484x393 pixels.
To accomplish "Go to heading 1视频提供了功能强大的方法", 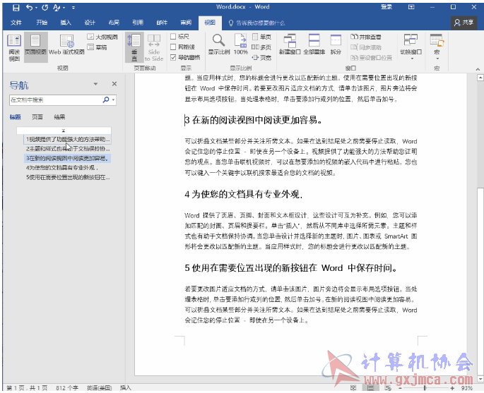I will pyautogui.click(x=67, y=139).
